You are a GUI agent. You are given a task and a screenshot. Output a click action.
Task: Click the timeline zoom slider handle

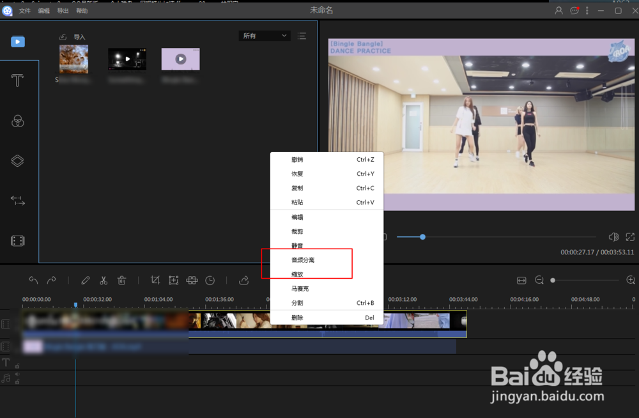point(553,280)
